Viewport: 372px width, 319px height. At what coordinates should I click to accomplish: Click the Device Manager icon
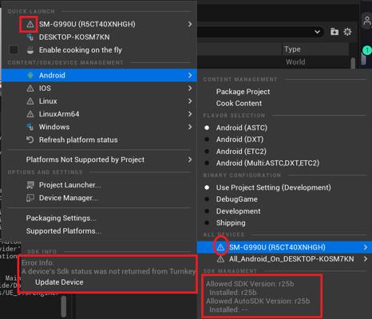coord(30,198)
